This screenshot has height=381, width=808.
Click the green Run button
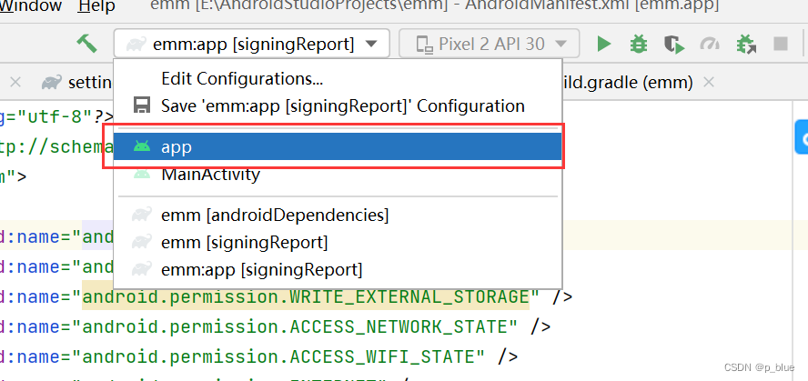click(603, 45)
